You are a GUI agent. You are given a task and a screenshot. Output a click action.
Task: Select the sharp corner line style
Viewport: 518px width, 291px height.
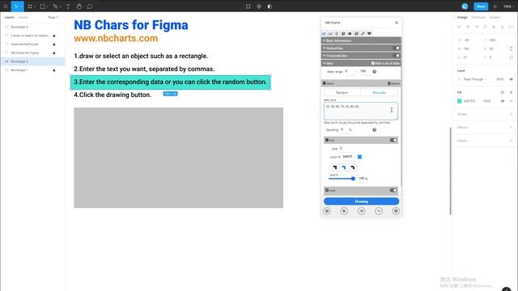point(334,167)
